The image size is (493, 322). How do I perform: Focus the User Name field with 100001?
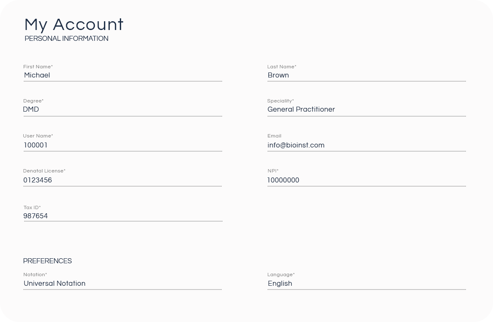point(122,145)
